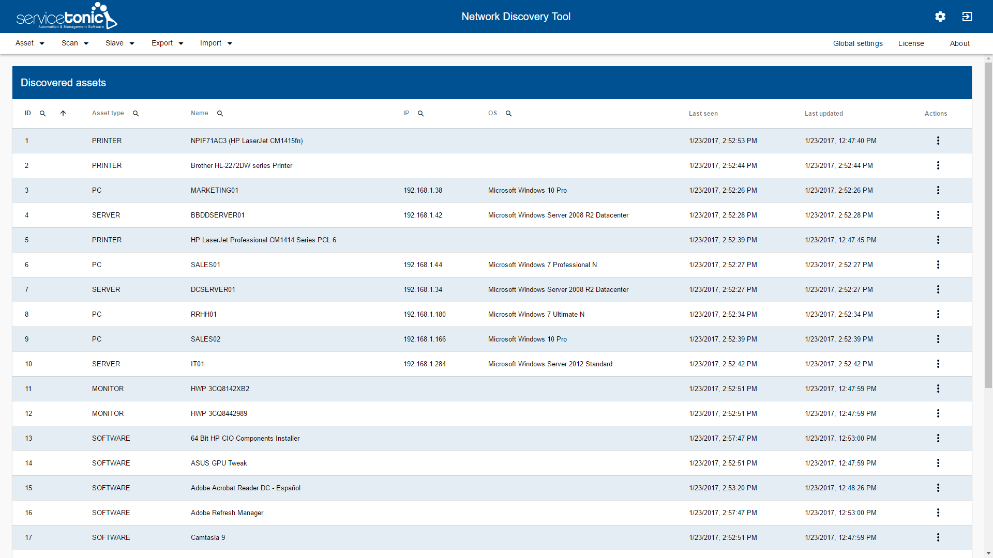Image resolution: width=993 pixels, height=558 pixels.
Task: Open actions menu for MARKETING01
Action: tap(938, 190)
